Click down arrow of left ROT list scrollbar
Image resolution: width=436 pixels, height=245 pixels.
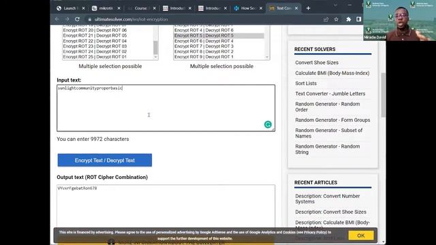pos(155,57)
